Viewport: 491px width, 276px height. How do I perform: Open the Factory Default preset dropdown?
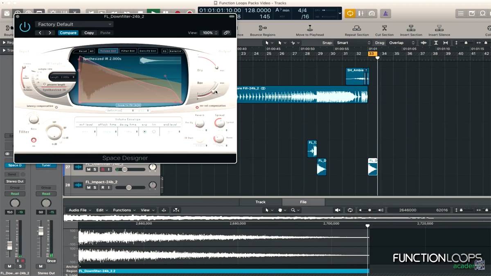[74, 25]
